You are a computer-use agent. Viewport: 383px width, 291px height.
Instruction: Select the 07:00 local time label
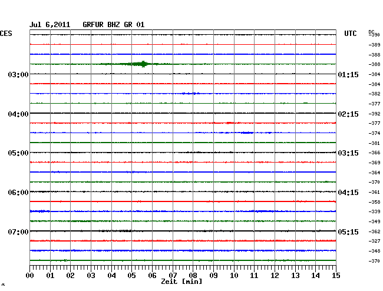[18, 232]
